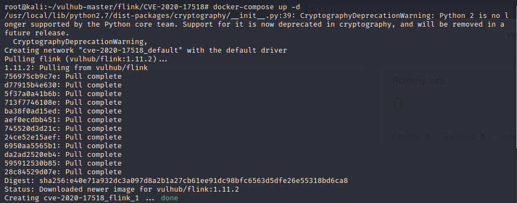Click the faint 'Finished 0' counter

click(x=411, y=136)
